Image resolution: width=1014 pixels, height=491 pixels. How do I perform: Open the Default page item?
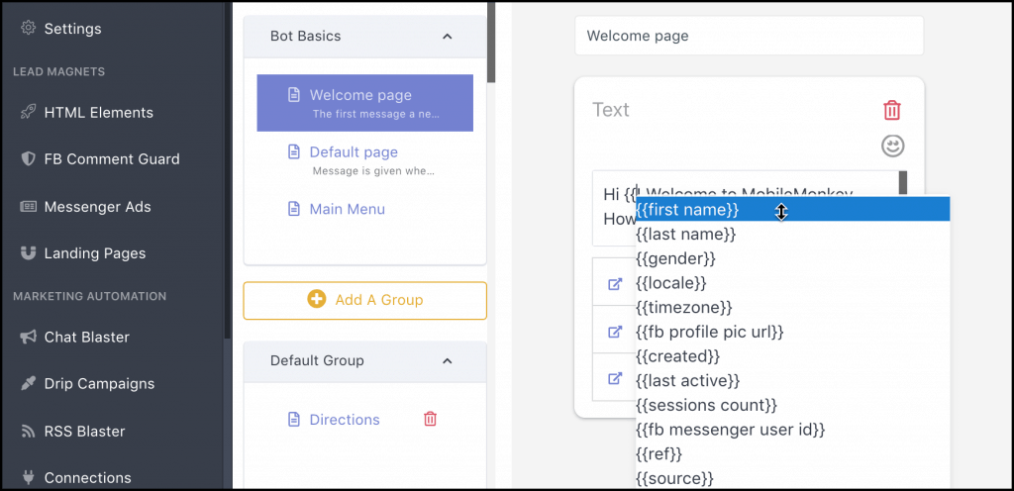point(354,152)
